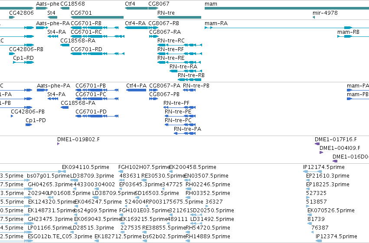Click feature DME1-019B02.F
This screenshot has height=243, width=369.
click(x=59, y=144)
